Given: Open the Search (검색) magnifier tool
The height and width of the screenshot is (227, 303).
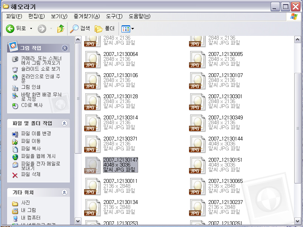Looking at the screenshot, I should (75, 29).
